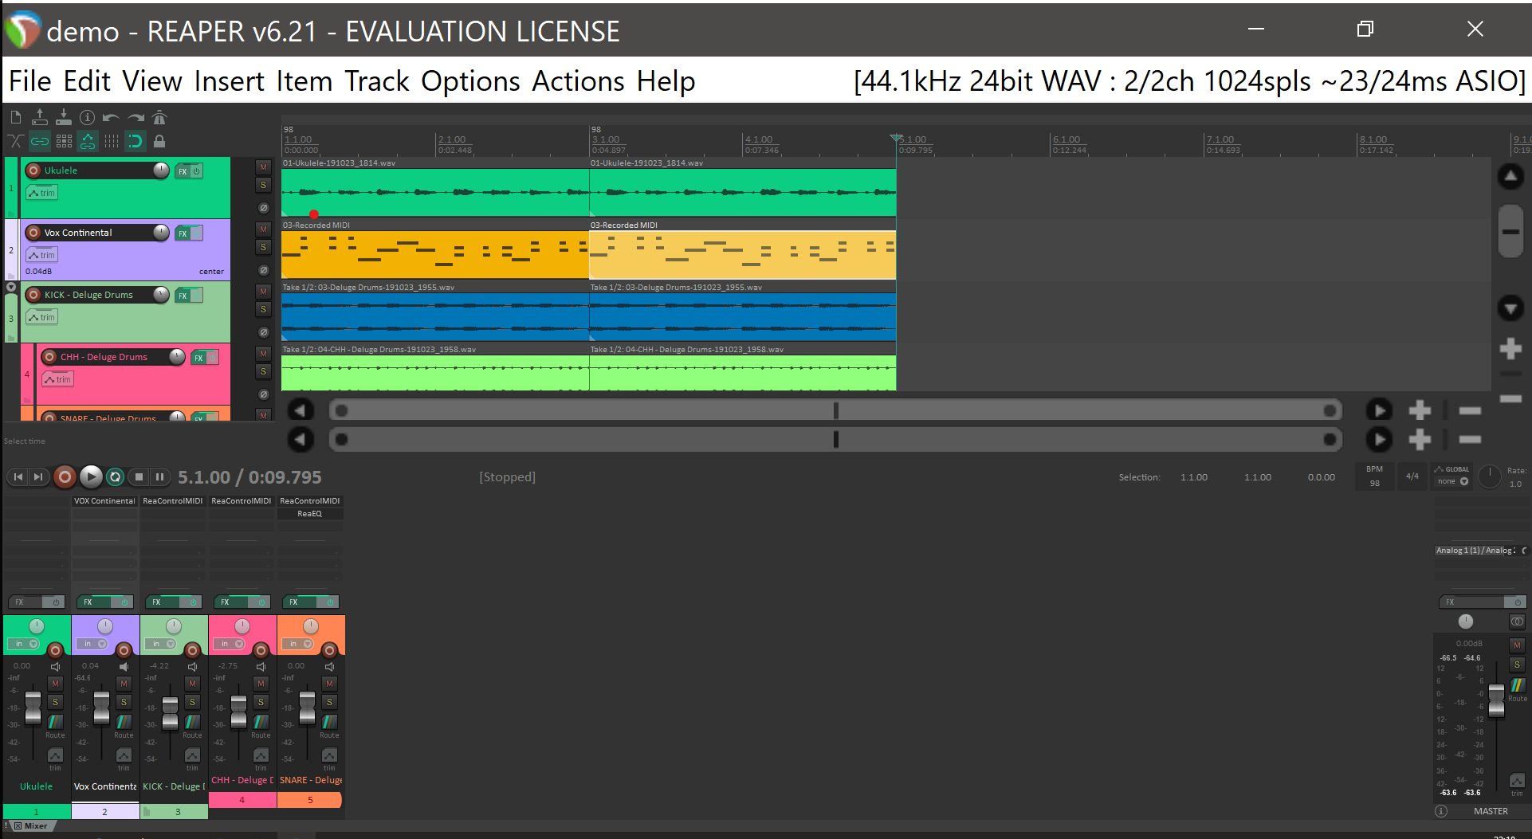
Task: Jump to project end in transport
Action: point(37,477)
